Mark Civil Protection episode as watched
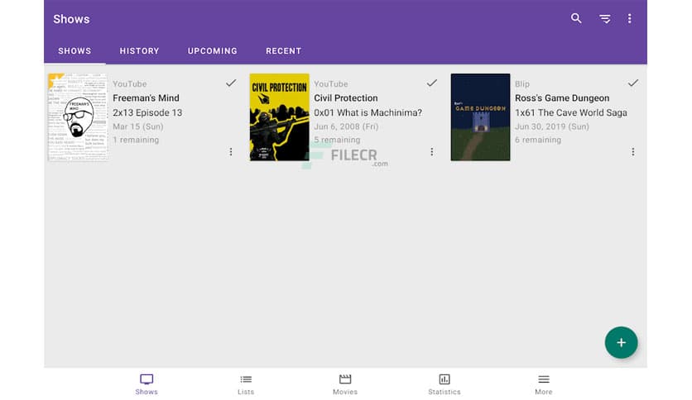 point(431,83)
